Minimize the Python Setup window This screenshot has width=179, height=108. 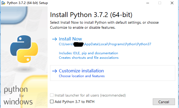coord(148,3)
